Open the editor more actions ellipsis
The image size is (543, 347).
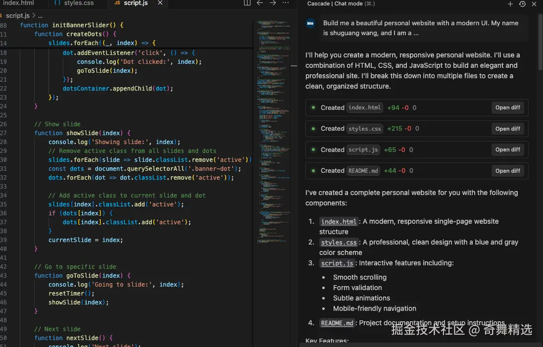[286, 3]
